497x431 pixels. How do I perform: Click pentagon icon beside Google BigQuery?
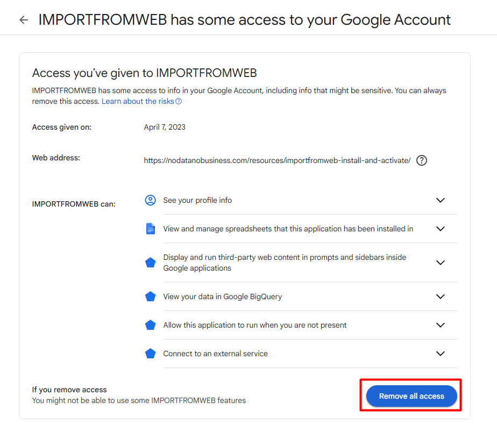[x=151, y=296]
